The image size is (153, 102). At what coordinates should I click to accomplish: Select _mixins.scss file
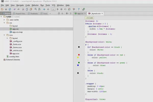click(x=16, y=50)
